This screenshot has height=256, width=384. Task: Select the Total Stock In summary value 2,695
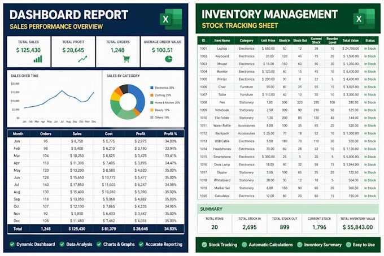(x=250, y=227)
